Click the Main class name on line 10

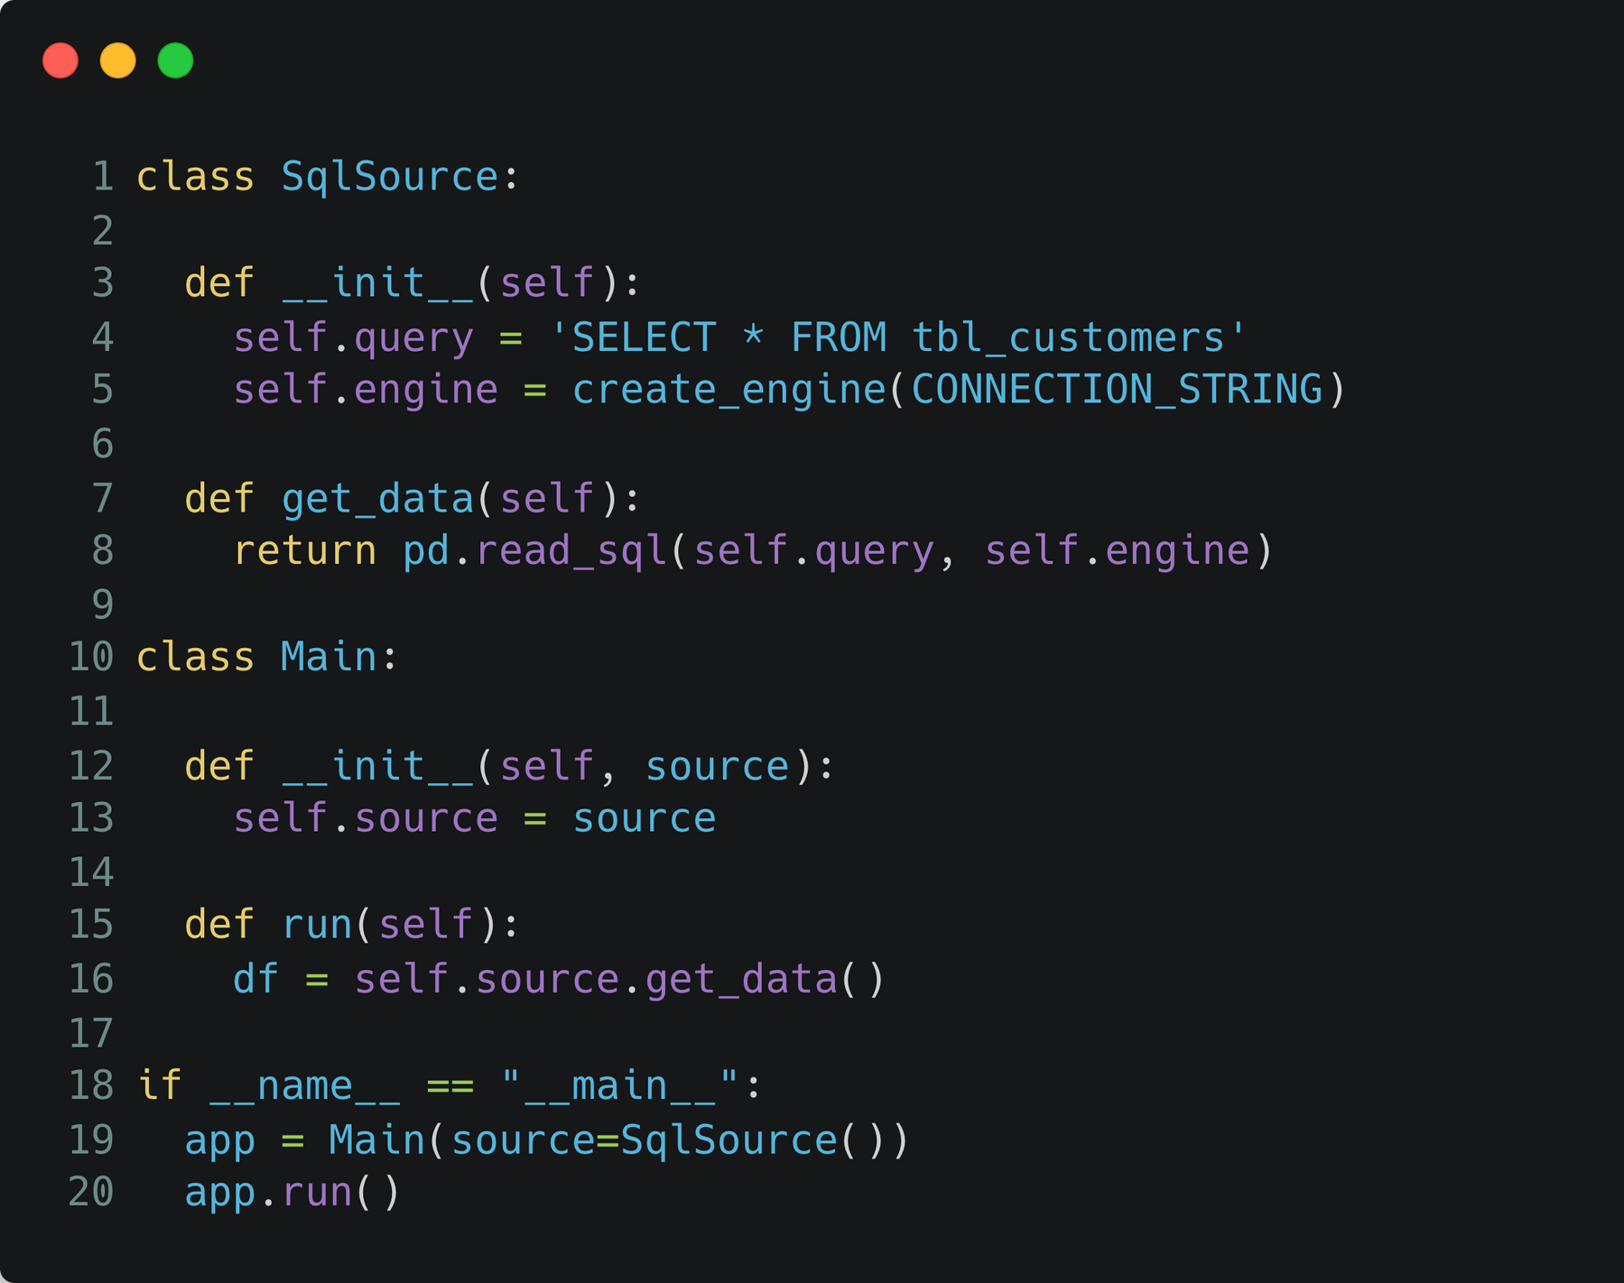coord(329,658)
